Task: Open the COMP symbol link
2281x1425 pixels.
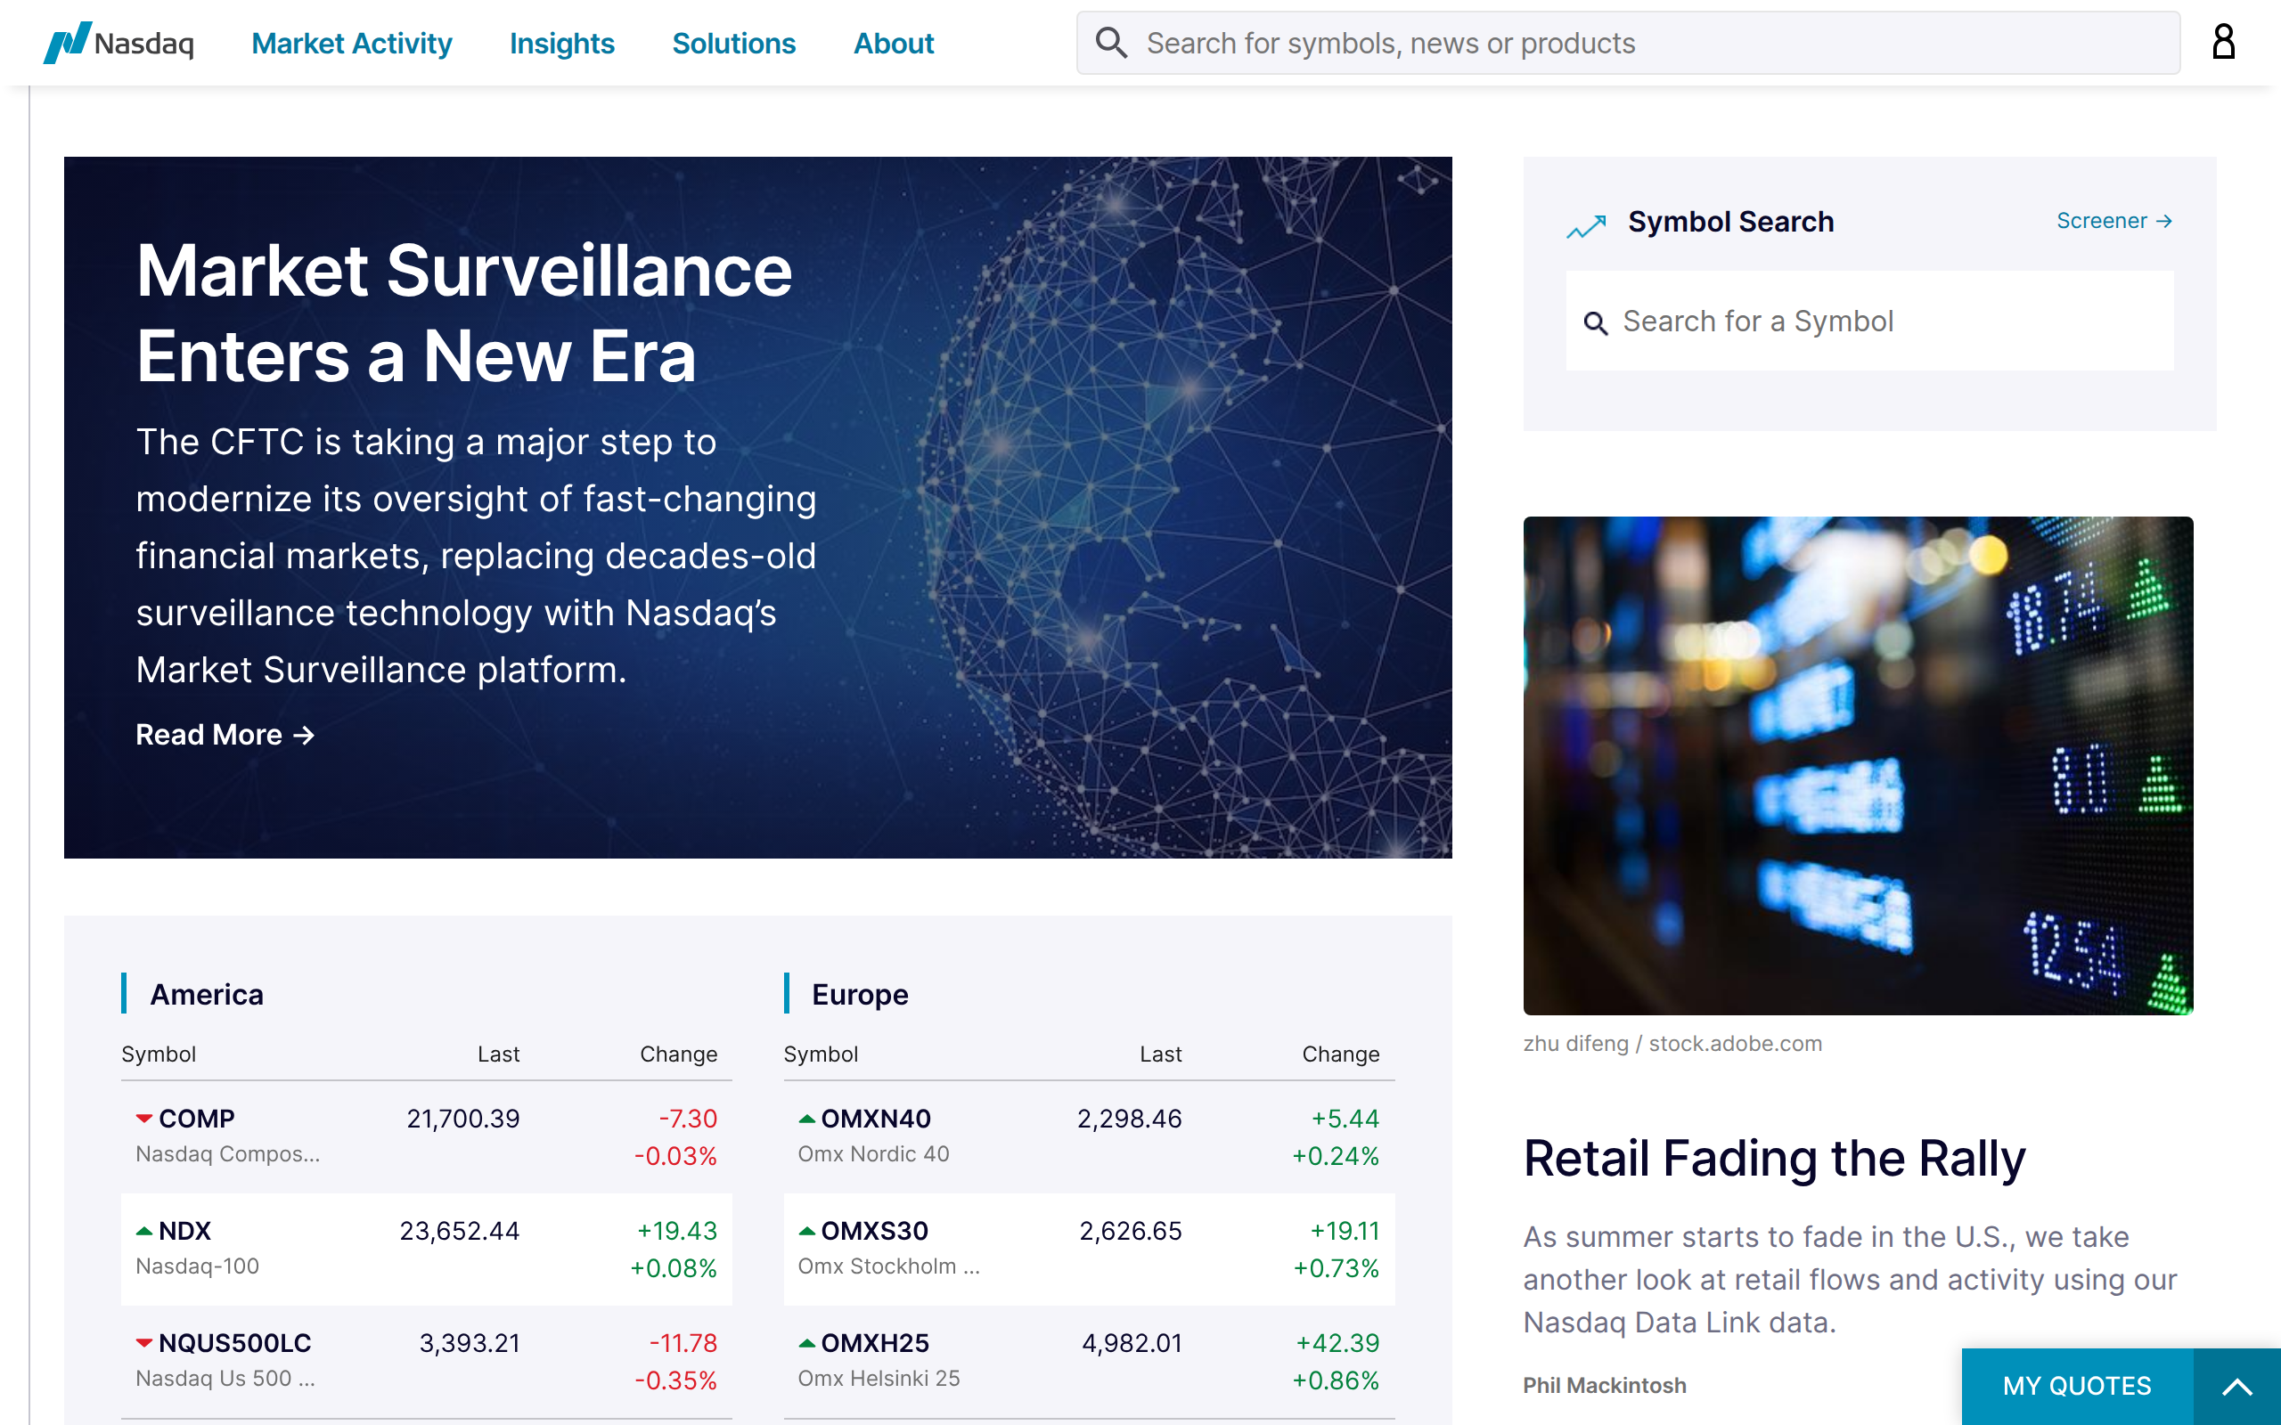Action: [196, 1119]
